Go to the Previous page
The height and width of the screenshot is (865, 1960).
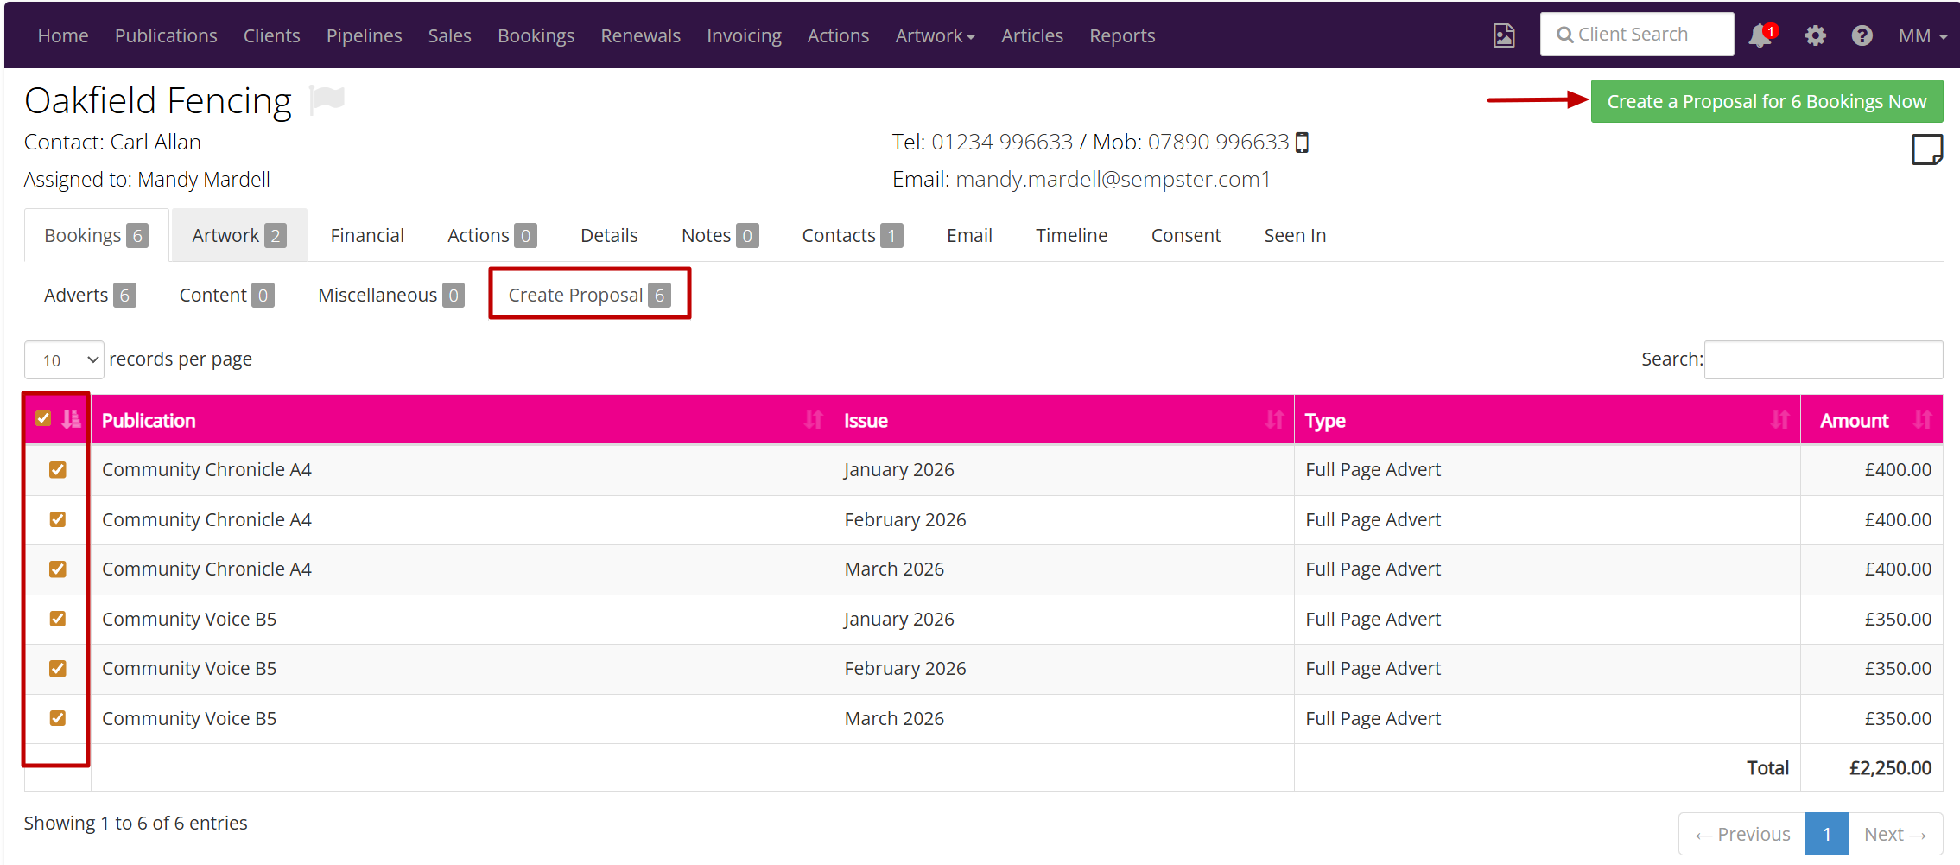point(1742,834)
